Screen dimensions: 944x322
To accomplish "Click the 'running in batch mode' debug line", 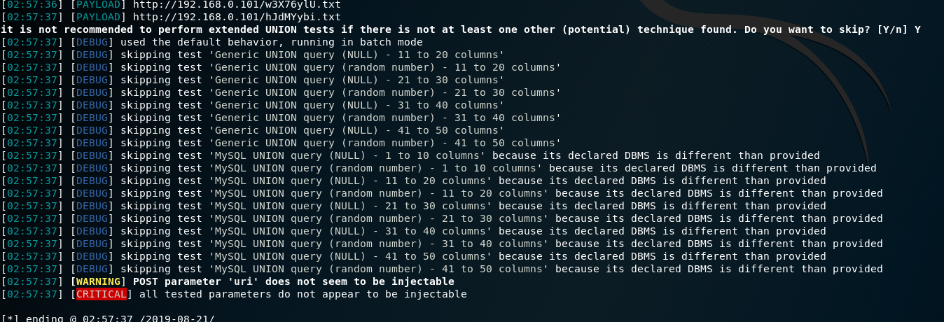I will pyautogui.click(x=211, y=42).
